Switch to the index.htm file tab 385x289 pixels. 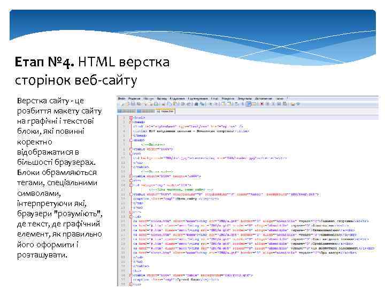point(165,111)
